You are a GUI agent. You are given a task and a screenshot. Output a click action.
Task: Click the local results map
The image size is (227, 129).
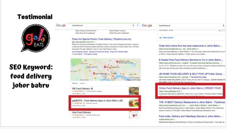pyautogui.click(x=106, y=69)
